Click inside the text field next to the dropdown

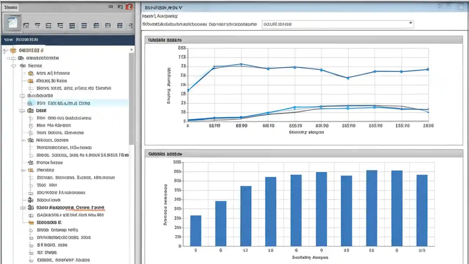[x=330, y=23]
